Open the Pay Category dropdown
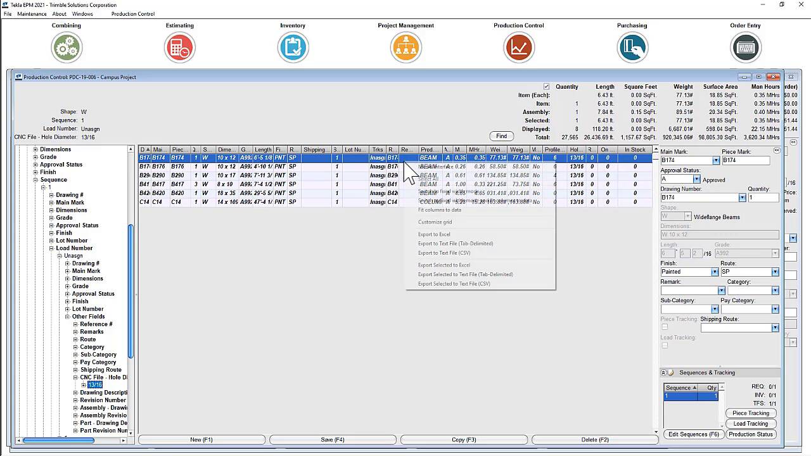The height and width of the screenshot is (456, 811). [775, 309]
